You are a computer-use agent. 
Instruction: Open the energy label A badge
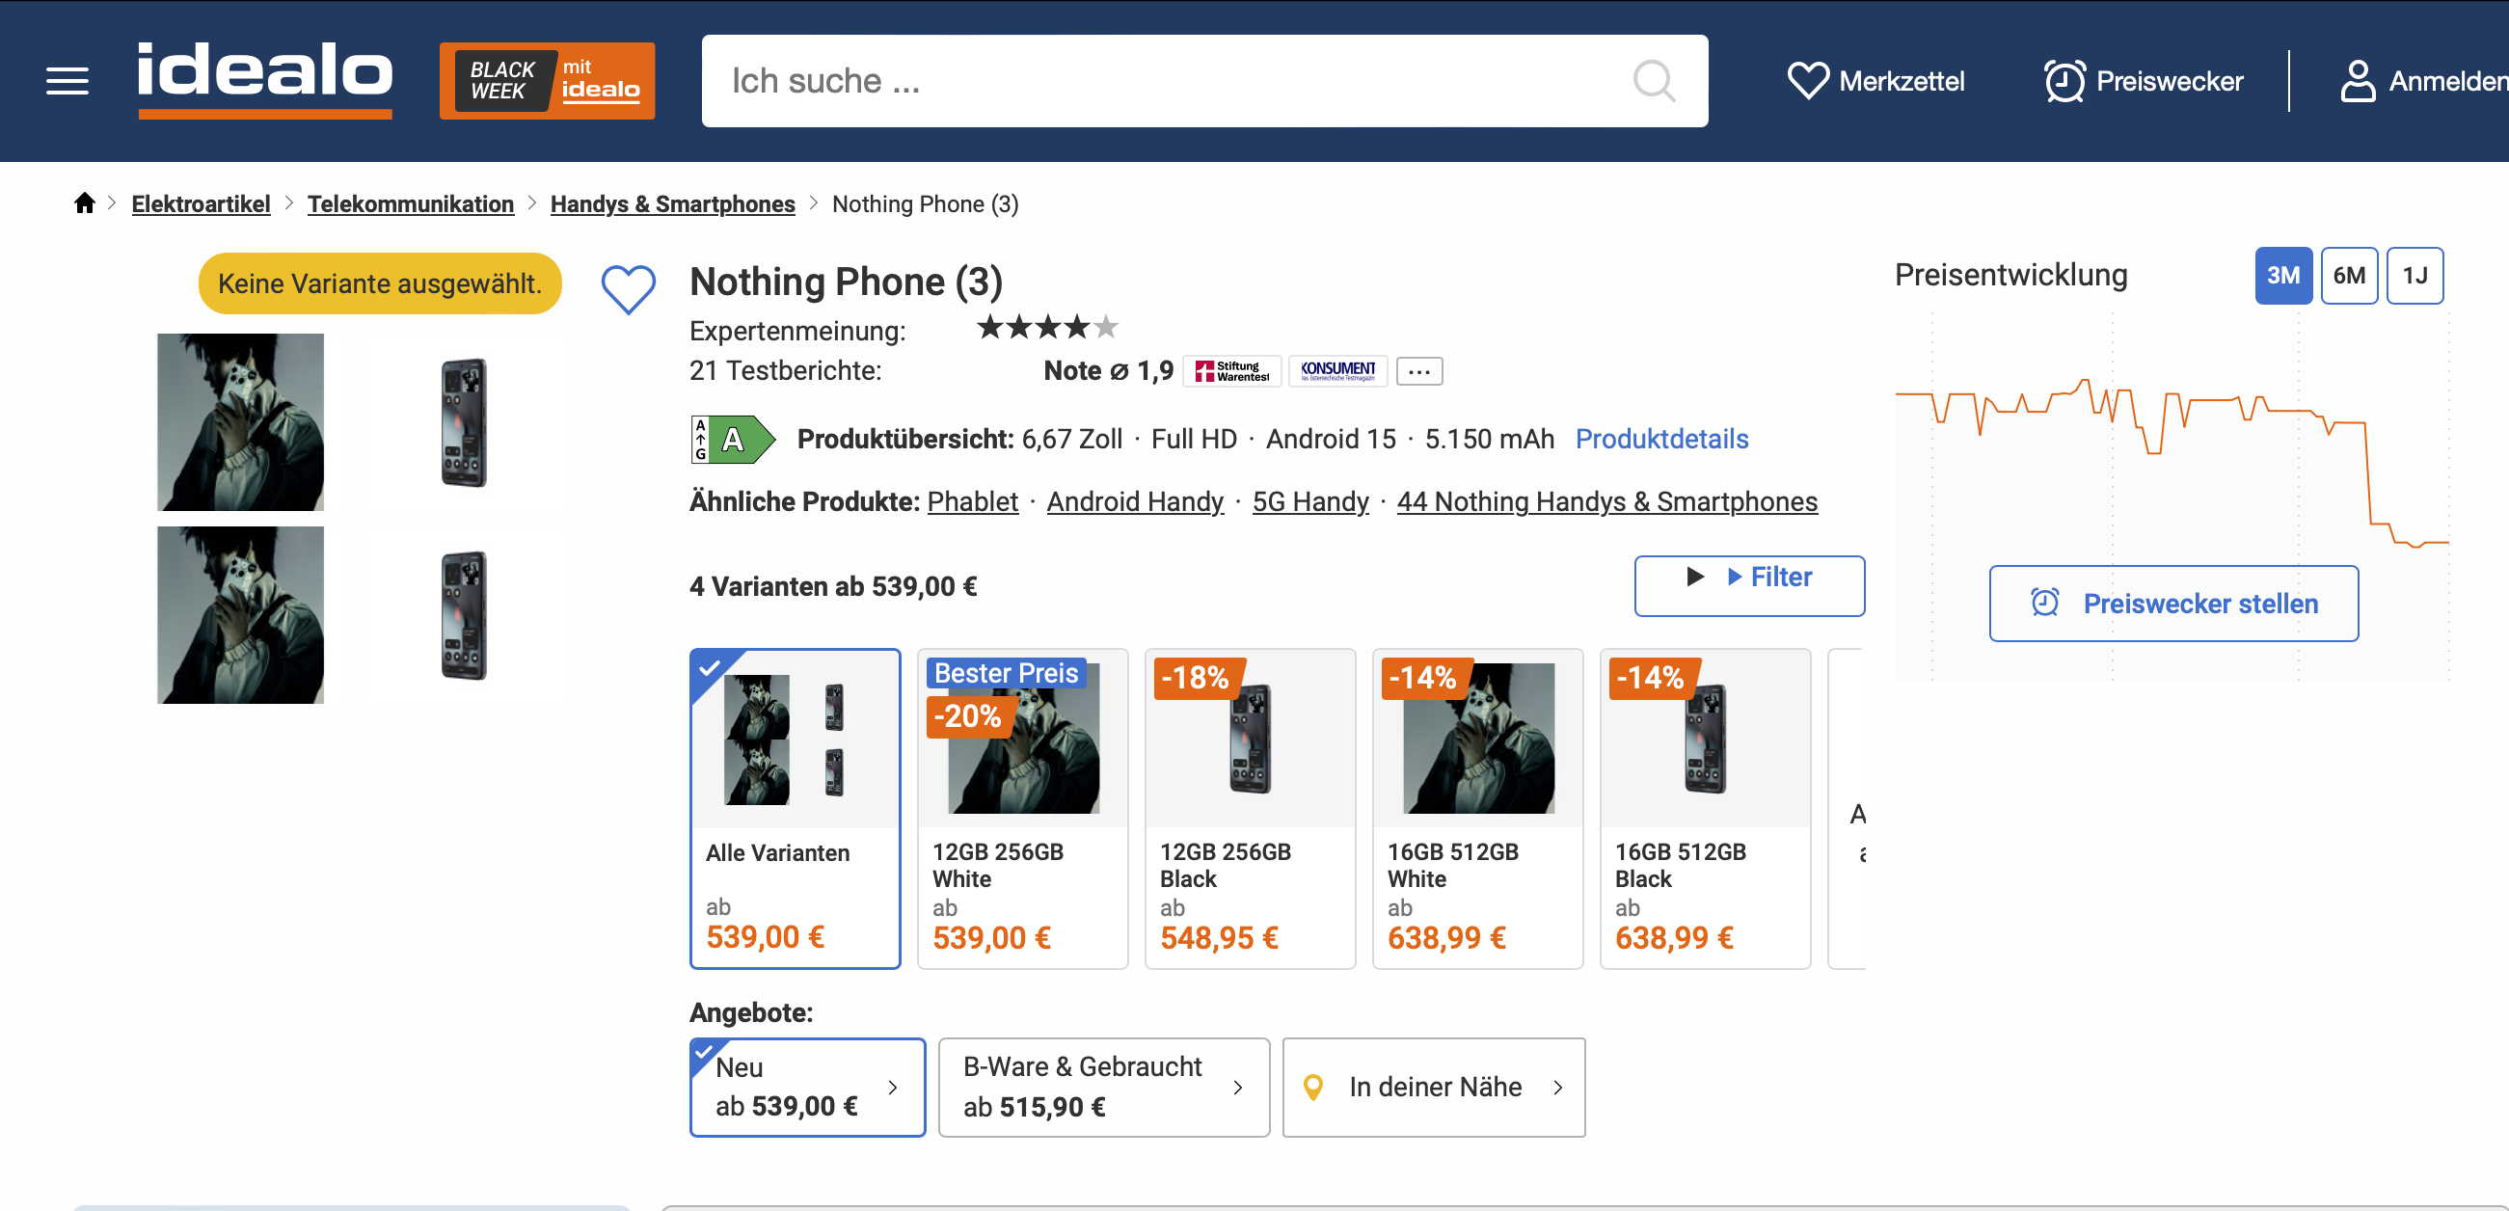(x=733, y=440)
